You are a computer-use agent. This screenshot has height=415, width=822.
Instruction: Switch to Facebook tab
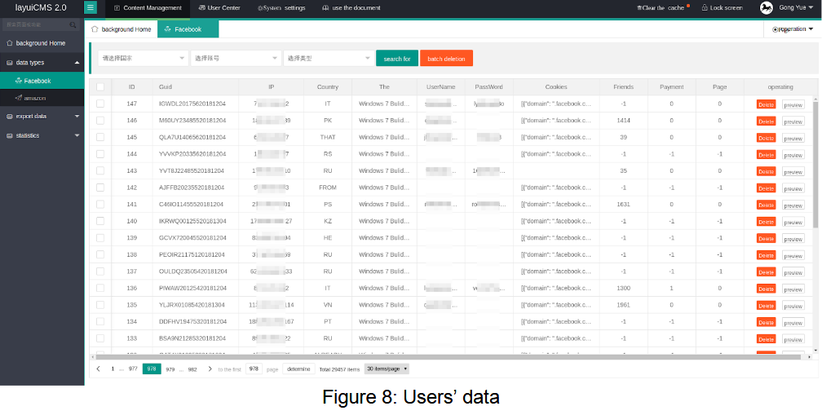(x=188, y=29)
